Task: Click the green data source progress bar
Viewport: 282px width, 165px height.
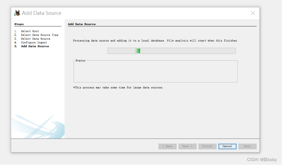Action: pos(172,51)
